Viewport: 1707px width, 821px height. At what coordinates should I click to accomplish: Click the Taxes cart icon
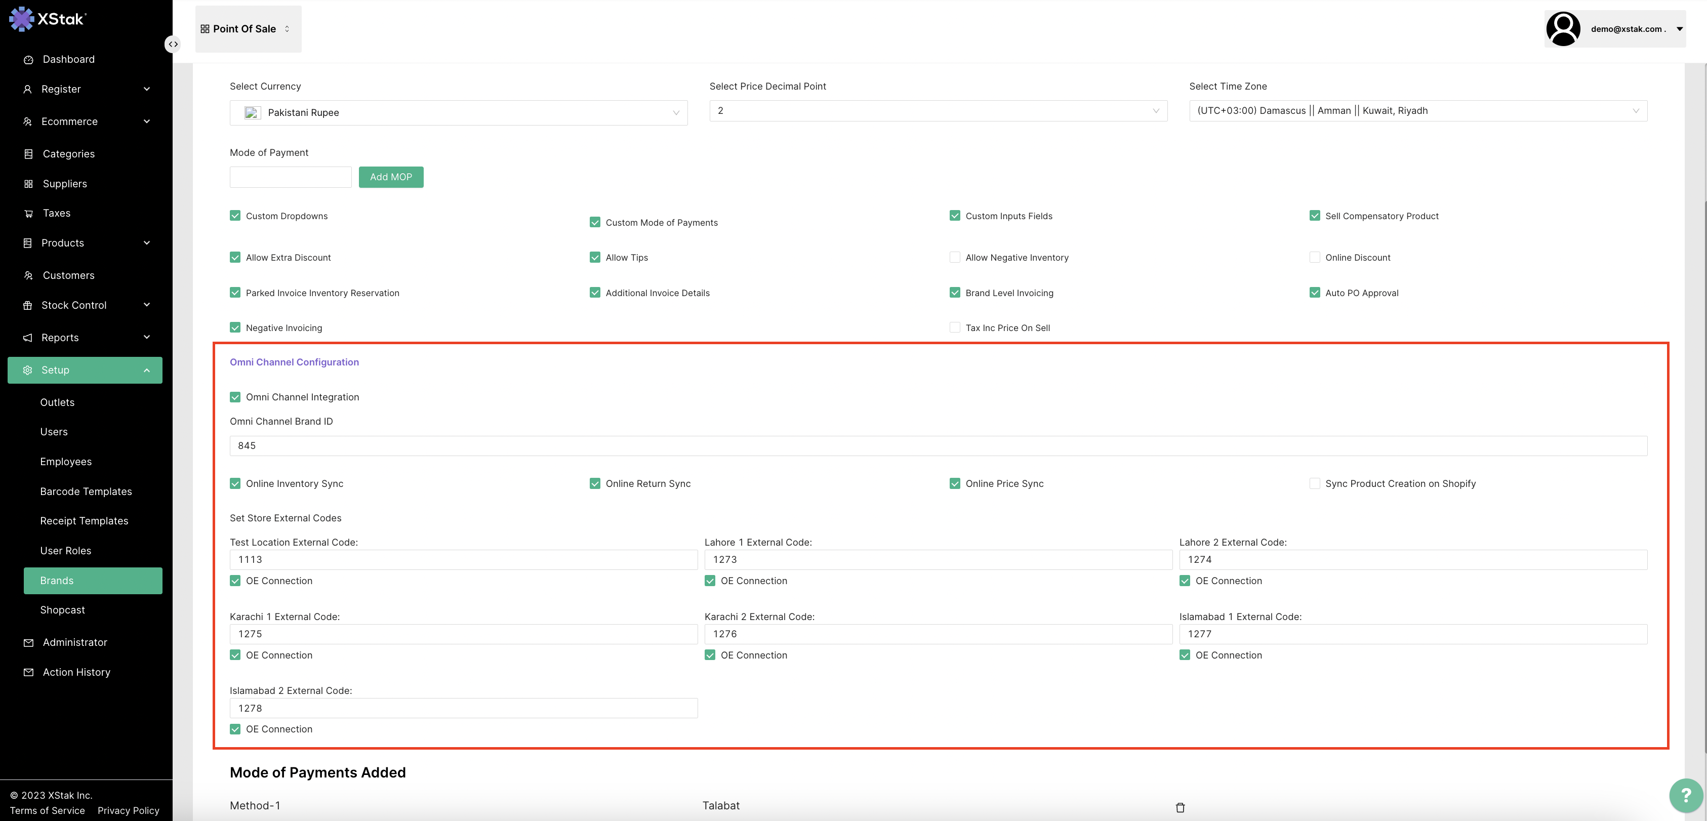pos(28,214)
